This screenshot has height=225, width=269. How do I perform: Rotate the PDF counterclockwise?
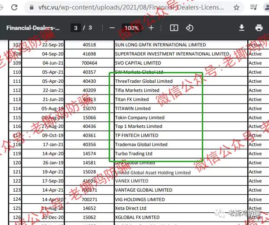click(189, 28)
